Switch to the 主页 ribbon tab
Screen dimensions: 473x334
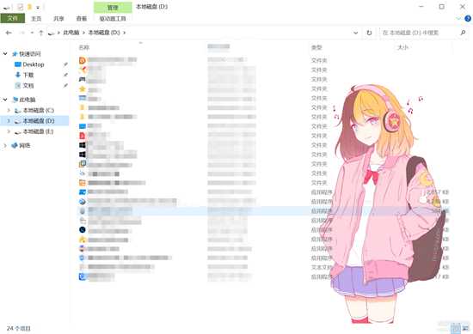tap(36, 19)
